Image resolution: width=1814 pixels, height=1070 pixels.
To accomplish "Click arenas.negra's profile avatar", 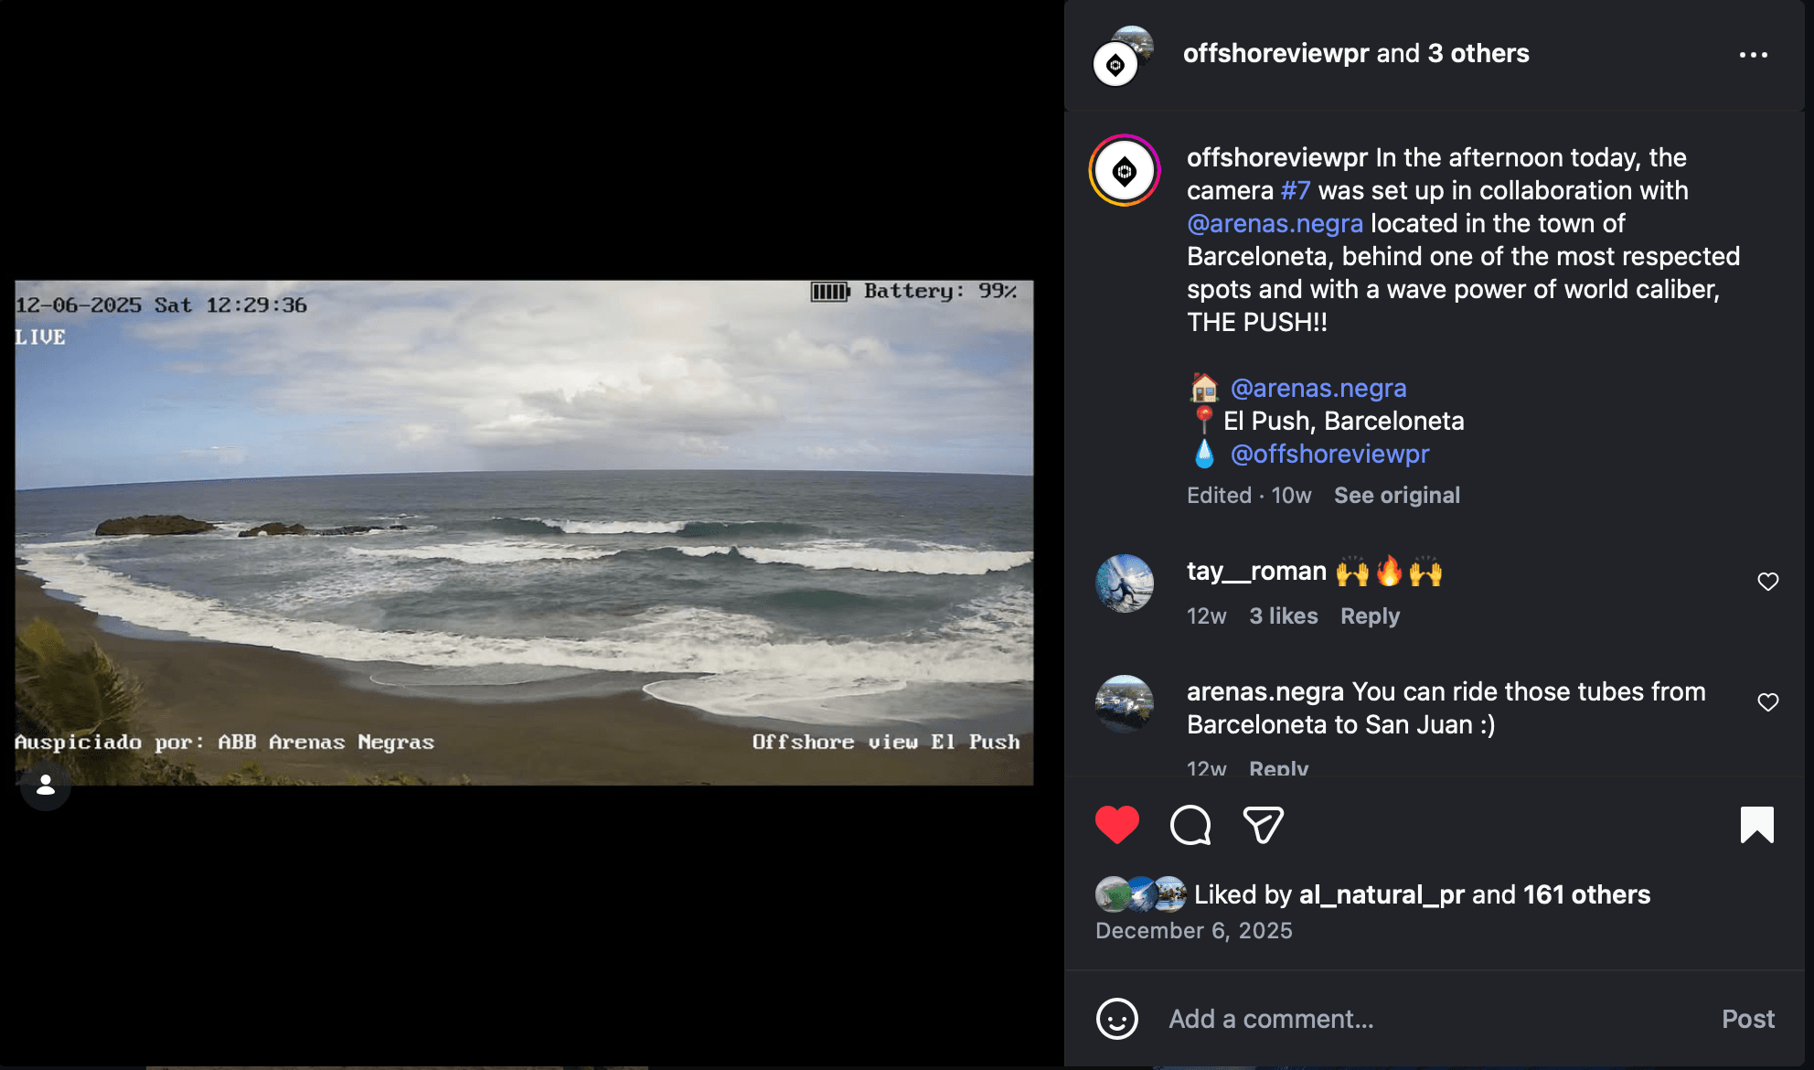I will 1125,703.
